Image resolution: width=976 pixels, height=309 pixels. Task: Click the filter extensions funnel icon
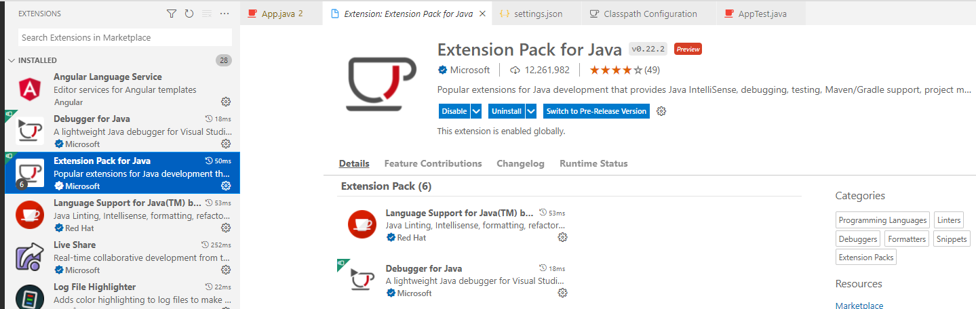point(172,14)
